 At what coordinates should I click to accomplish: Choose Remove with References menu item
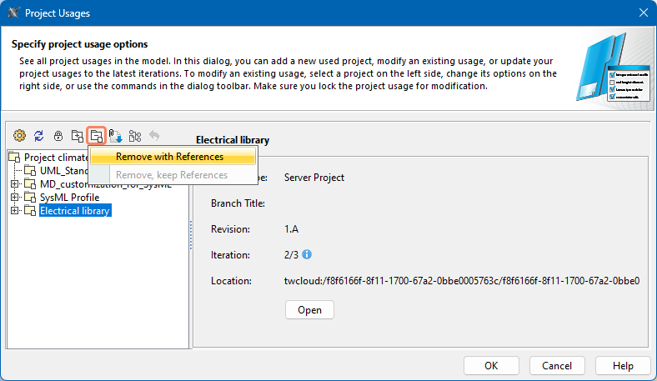(169, 157)
